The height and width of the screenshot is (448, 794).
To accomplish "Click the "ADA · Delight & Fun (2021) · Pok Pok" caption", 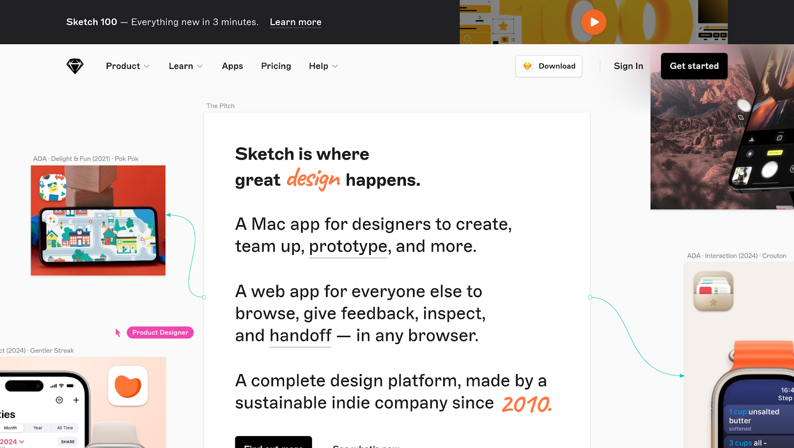I will 86,159.
